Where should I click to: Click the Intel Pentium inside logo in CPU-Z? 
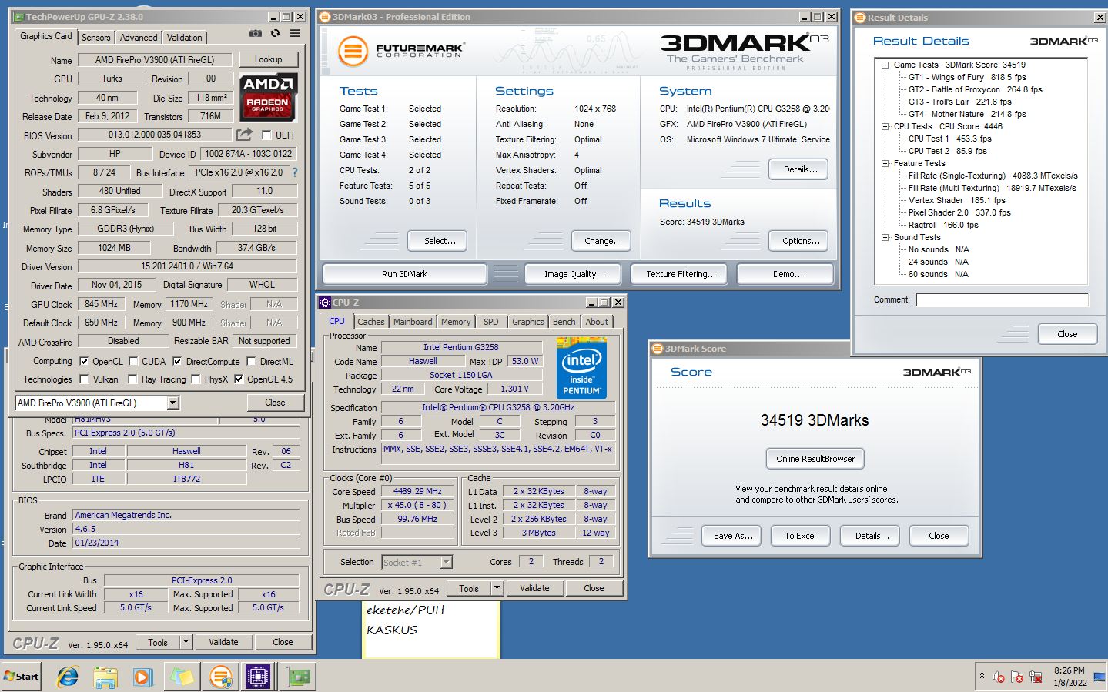coord(581,369)
